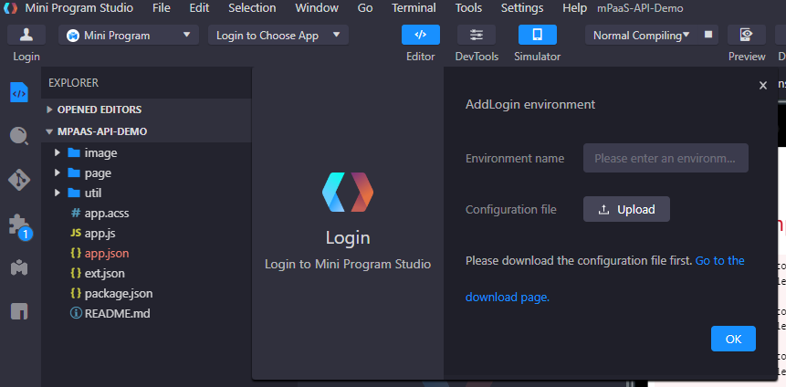Click the Mini Program blue round icon

[73, 36]
